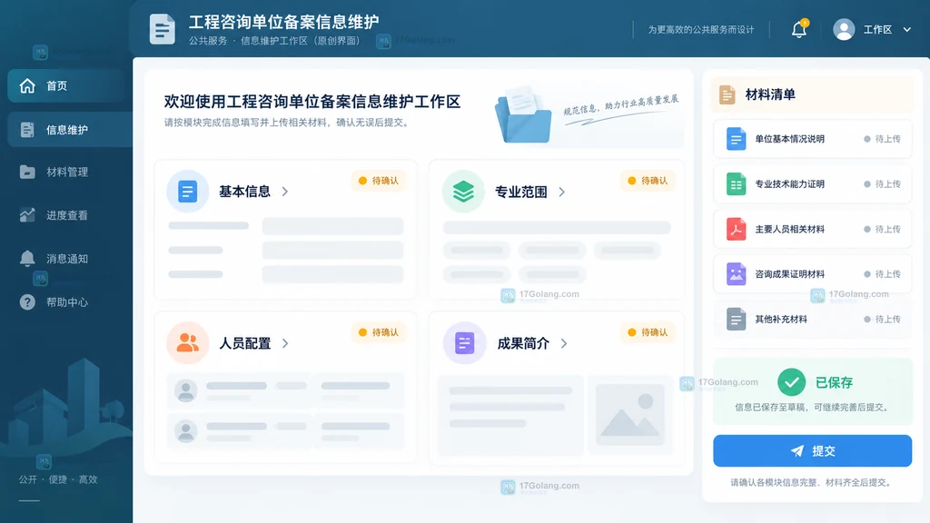Click the 材料清单 header icon
Viewport: 930px width, 523px height.
pyautogui.click(x=727, y=94)
